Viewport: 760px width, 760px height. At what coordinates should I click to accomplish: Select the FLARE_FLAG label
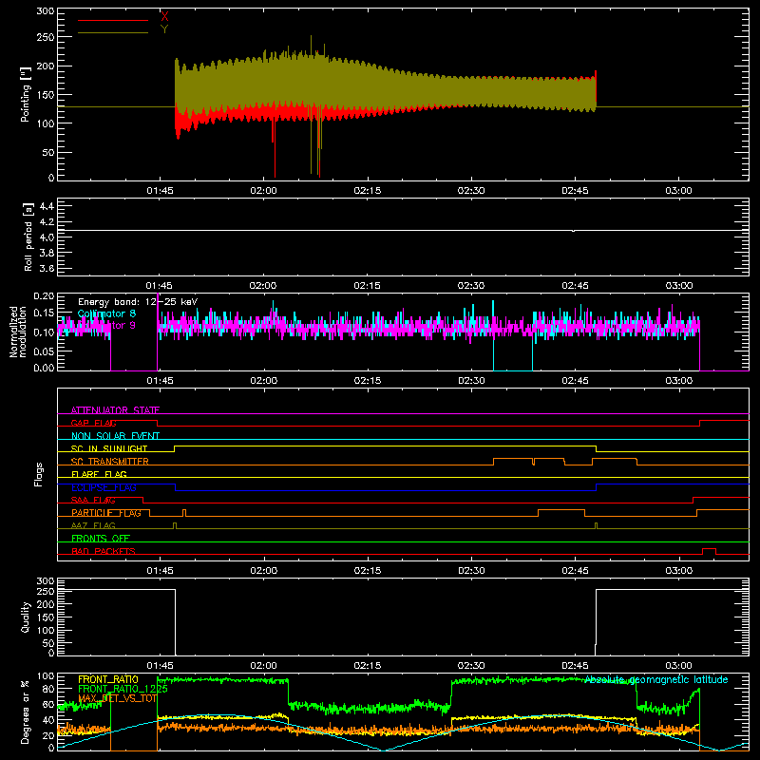tap(99, 474)
